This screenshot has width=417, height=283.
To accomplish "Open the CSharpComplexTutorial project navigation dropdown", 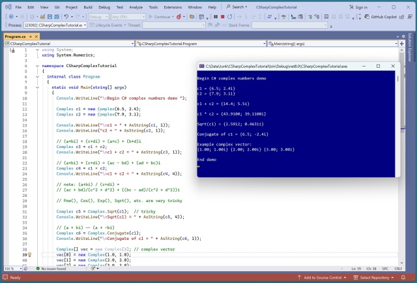I will (x=69, y=44).
